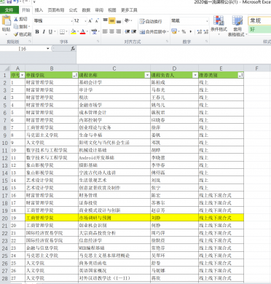Open Conditional Formatting (条件格式)
The width and height of the screenshot is (271, 284).
219,25
